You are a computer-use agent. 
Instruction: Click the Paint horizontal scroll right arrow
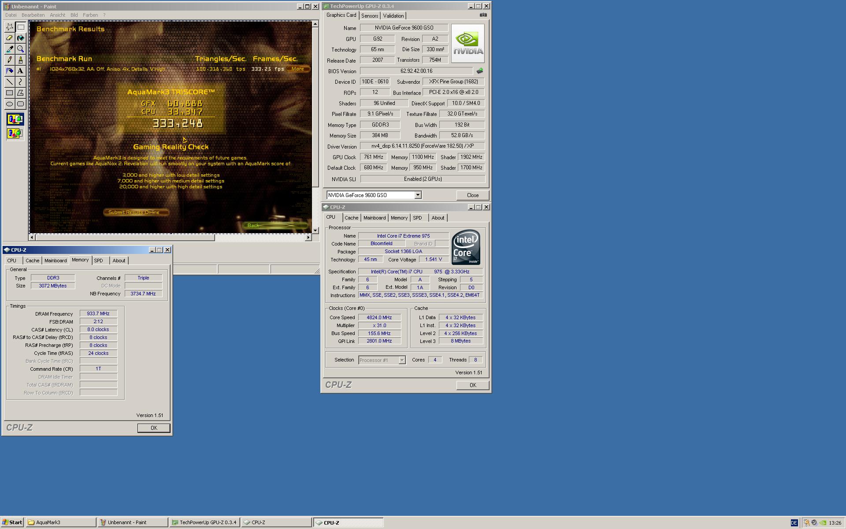tap(308, 238)
